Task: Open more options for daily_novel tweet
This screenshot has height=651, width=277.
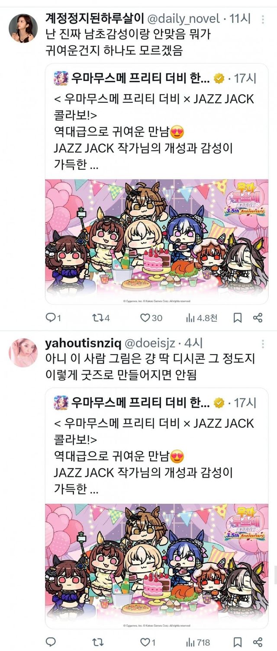Action: pos(263,19)
